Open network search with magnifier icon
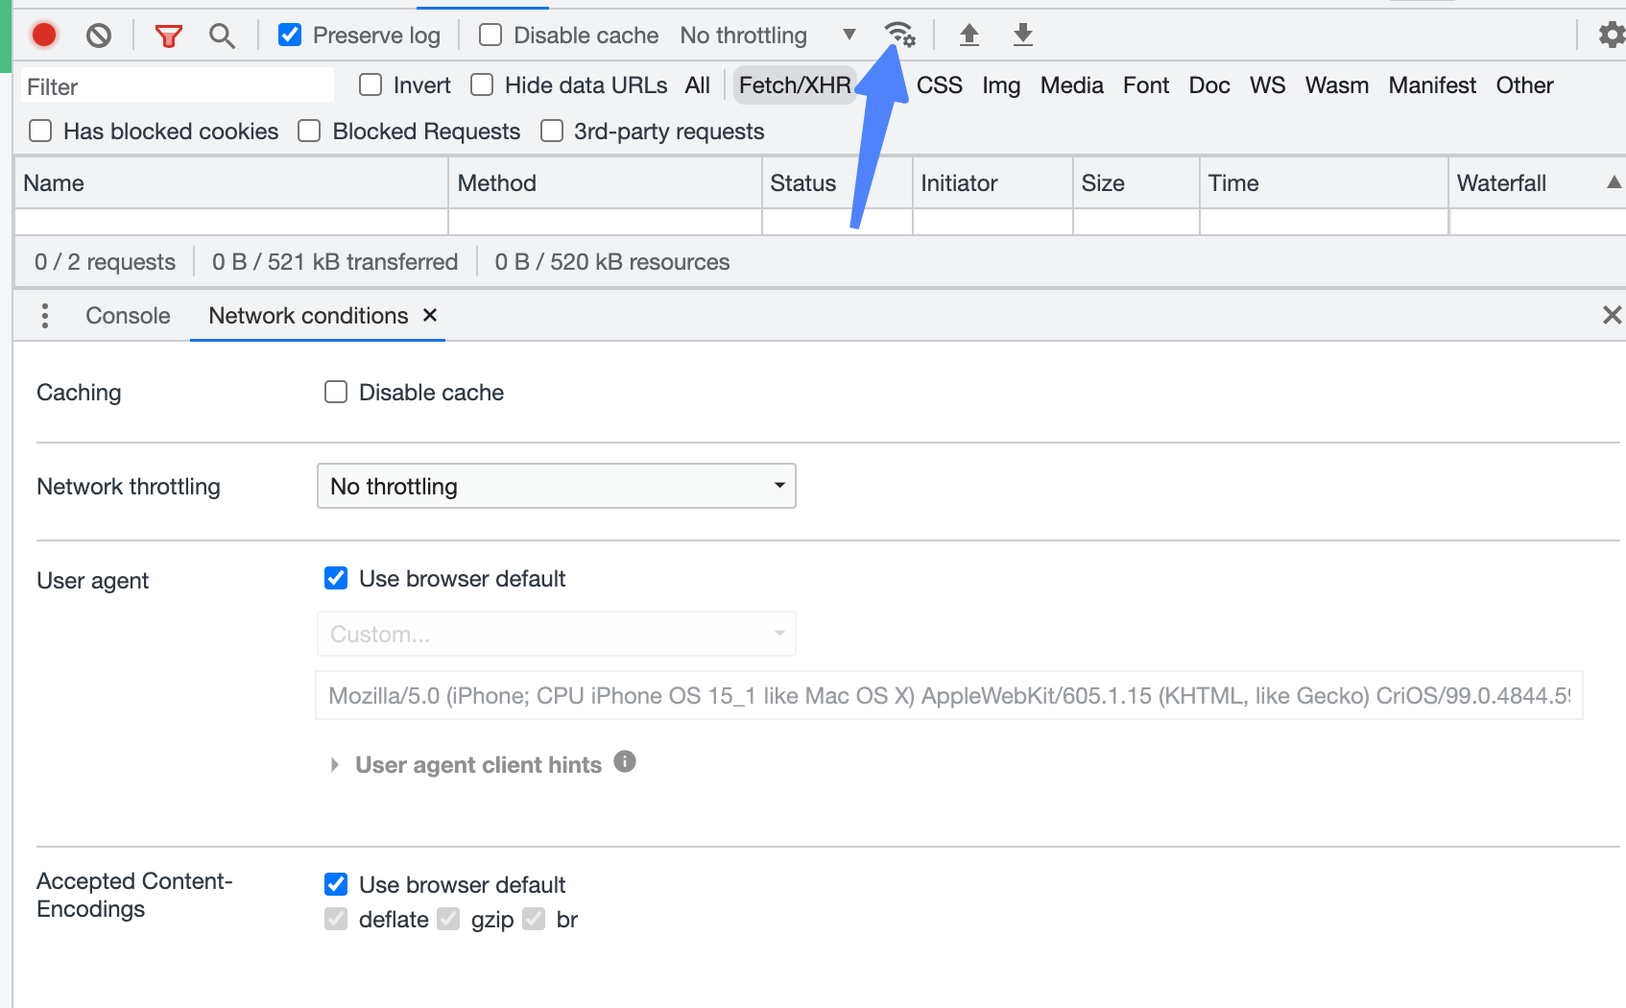 (x=222, y=36)
